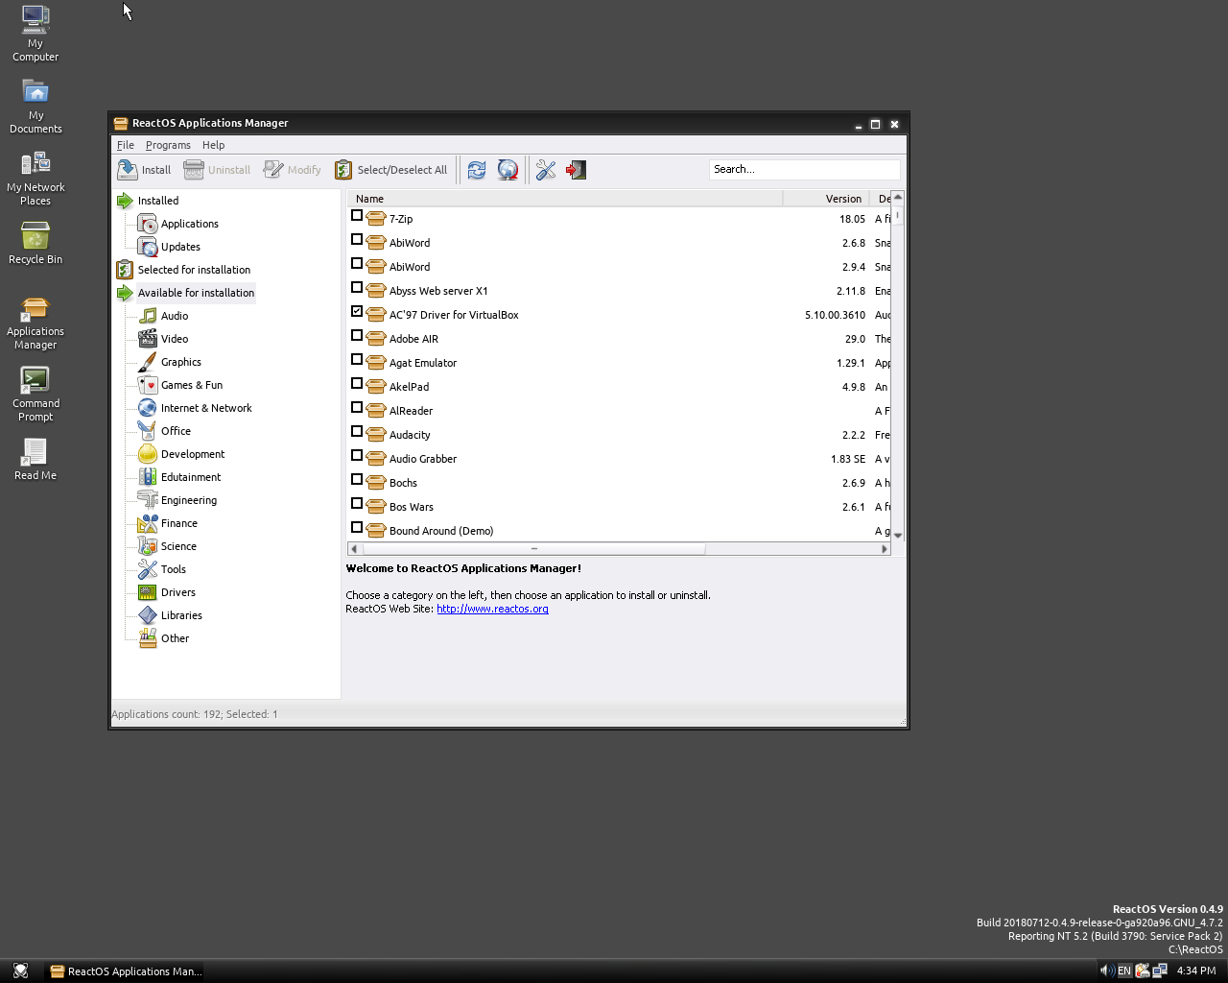Open the File menu
1228x983 pixels.
click(x=126, y=145)
